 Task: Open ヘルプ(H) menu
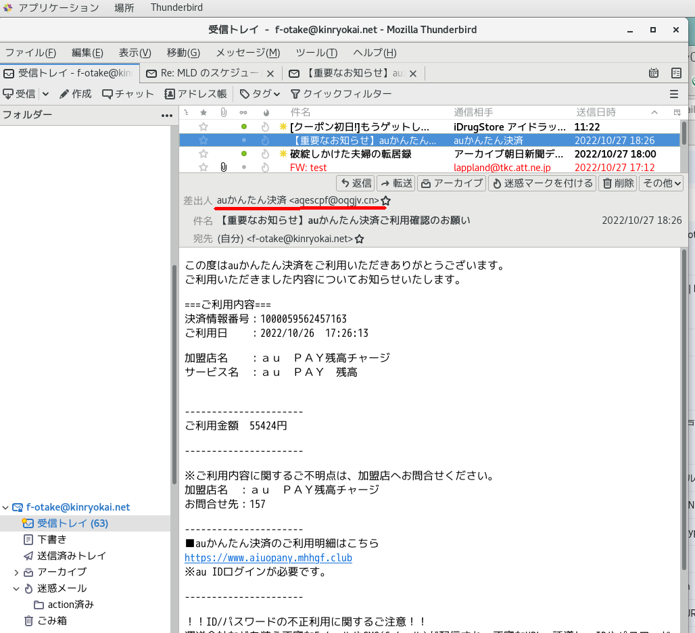click(x=375, y=53)
